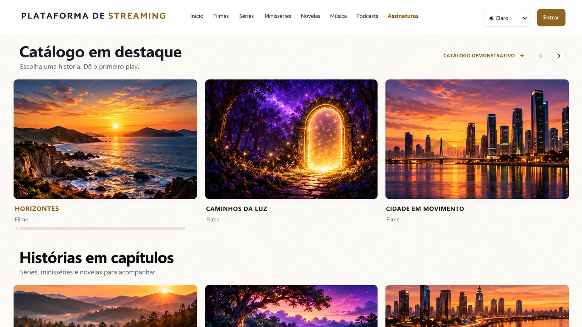Image resolution: width=582 pixels, height=327 pixels.
Task: Open the Claro theme dropdown
Action: [507, 18]
